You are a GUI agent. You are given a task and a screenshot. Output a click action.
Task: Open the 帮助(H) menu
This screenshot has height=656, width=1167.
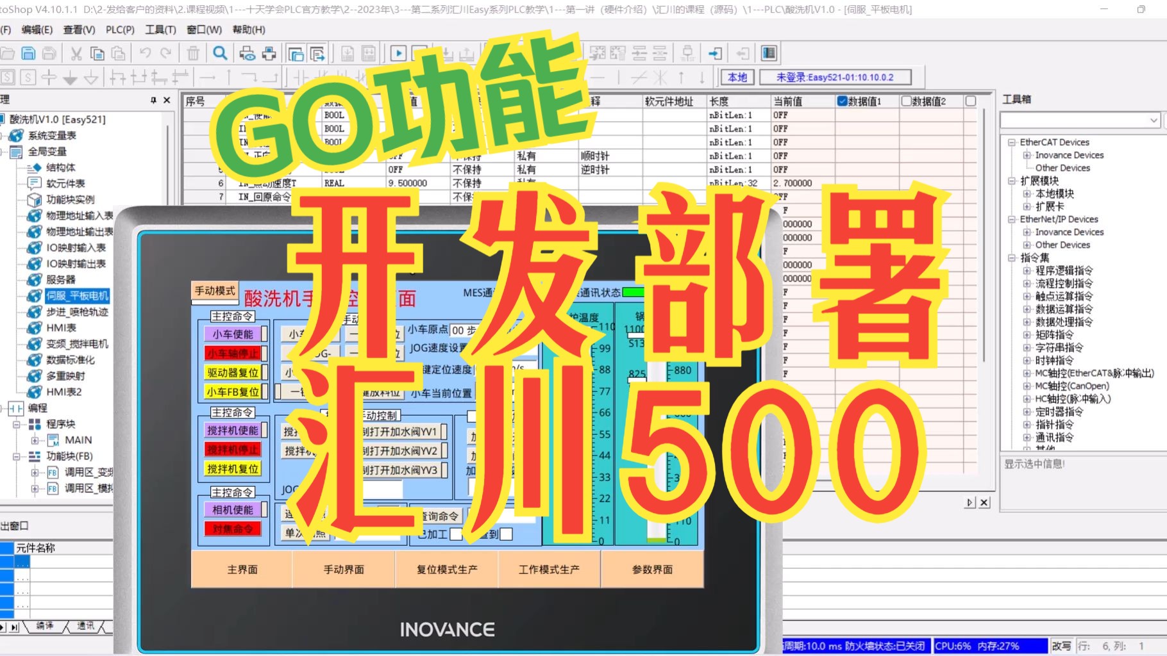coord(249,29)
